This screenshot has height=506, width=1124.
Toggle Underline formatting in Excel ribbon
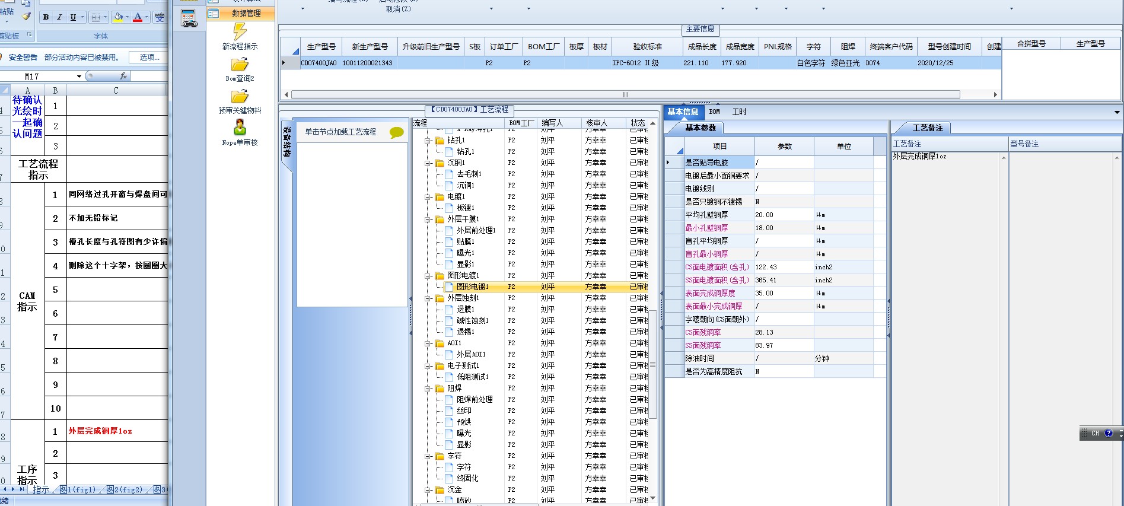73,17
